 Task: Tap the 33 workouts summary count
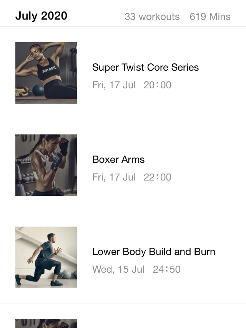click(x=152, y=17)
